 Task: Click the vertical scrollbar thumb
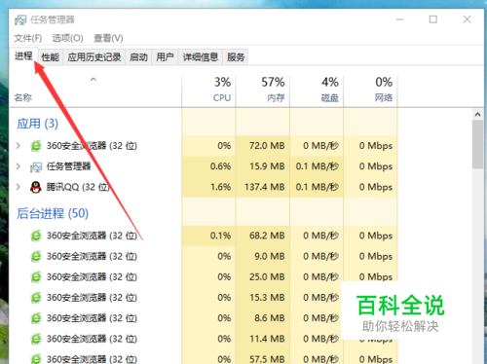(x=477, y=144)
